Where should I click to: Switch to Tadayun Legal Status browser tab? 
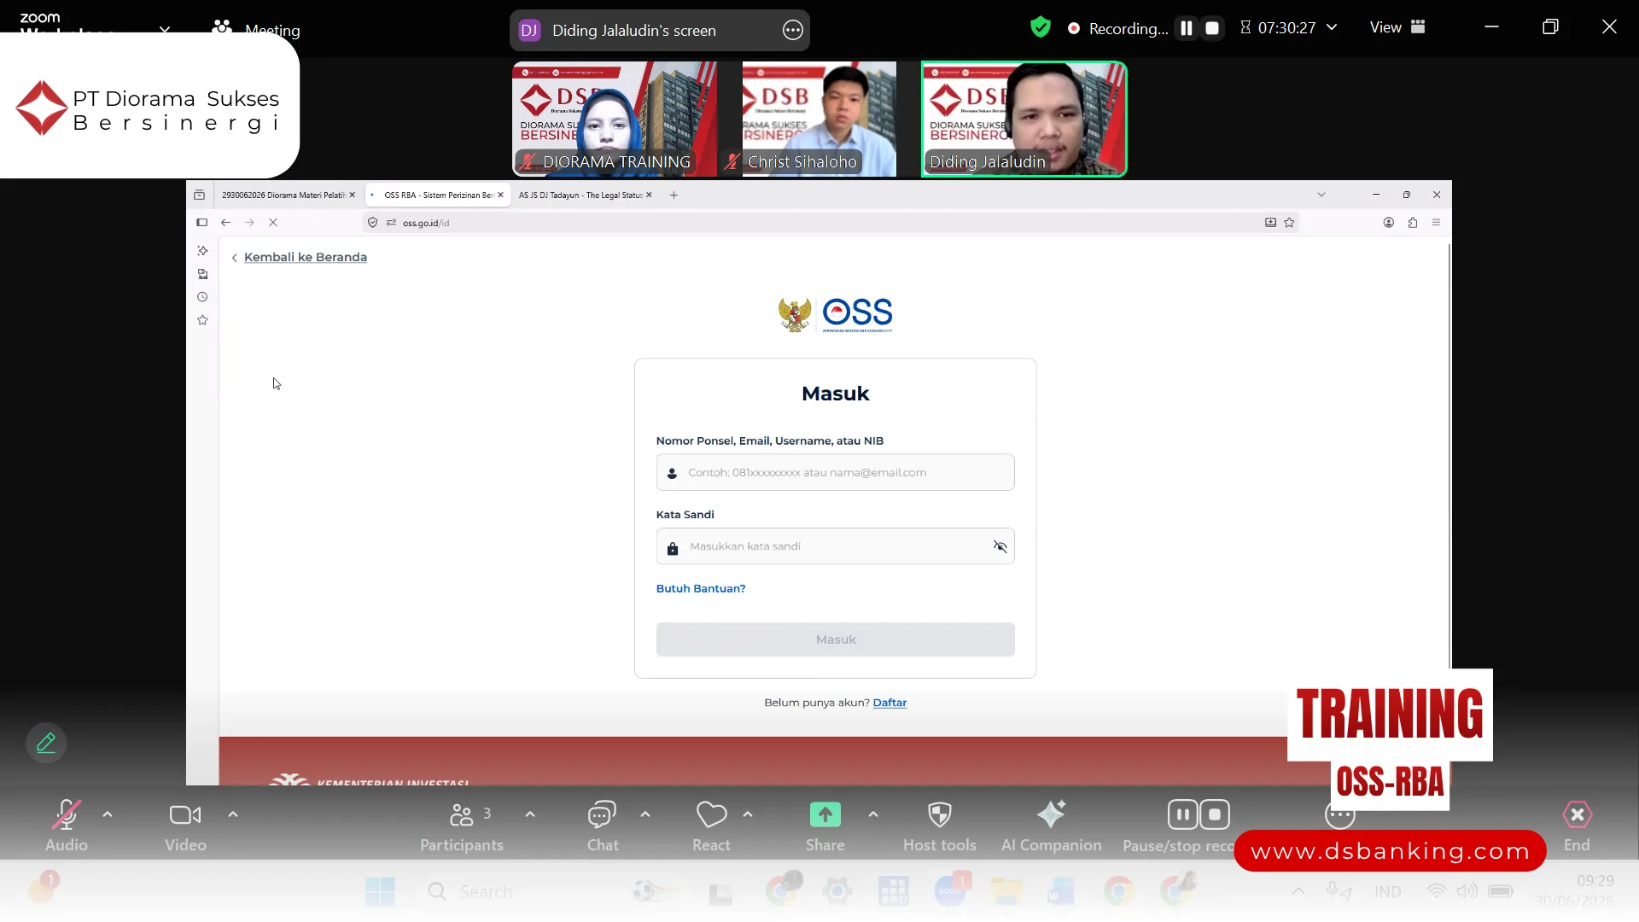coord(580,195)
